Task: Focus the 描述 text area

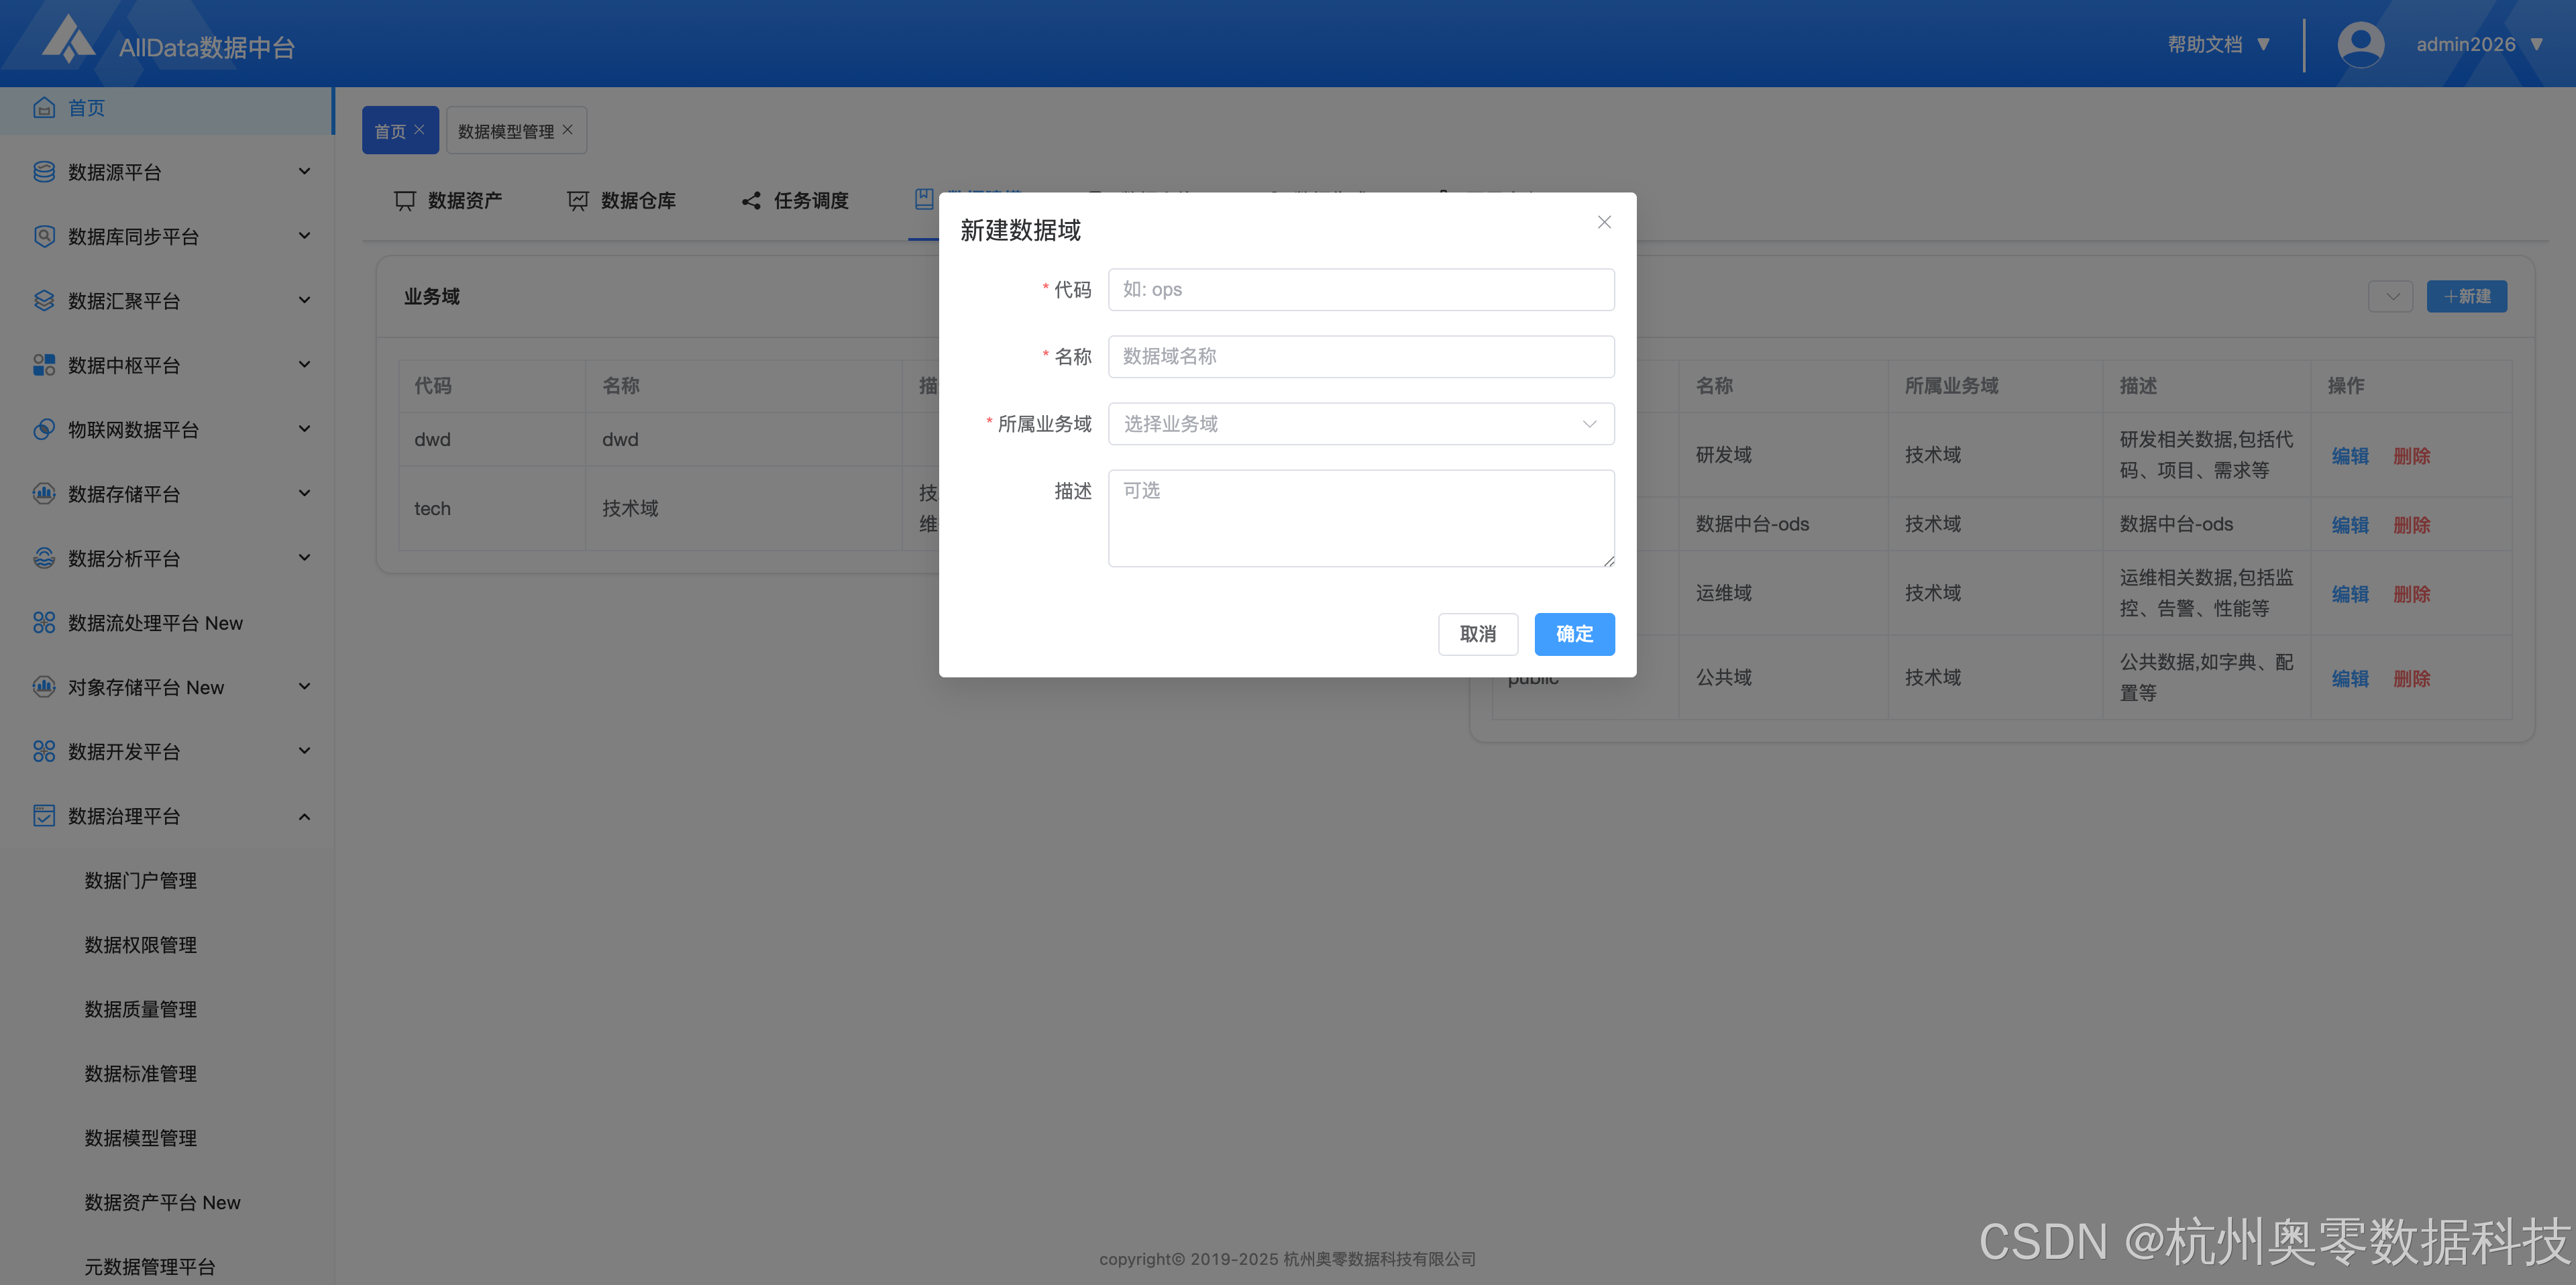Action: 1361,518
